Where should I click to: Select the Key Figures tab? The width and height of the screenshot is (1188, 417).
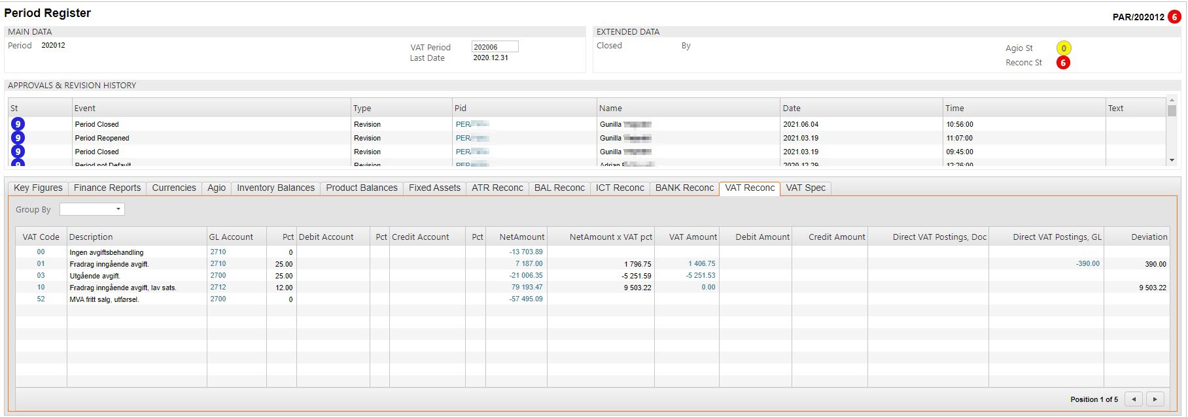pos(38,188)
